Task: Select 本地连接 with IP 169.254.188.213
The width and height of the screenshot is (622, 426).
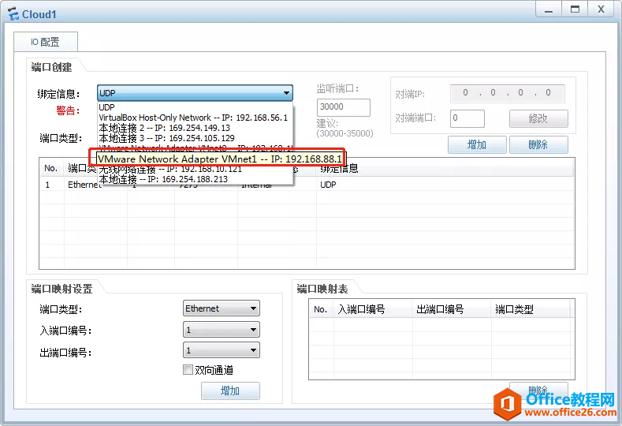Action: (x=196, y=179)
